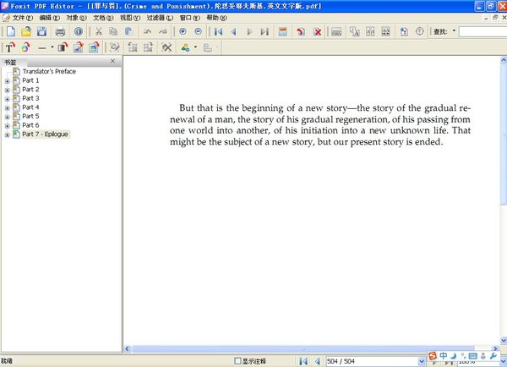Open the 文件 menu
The height and width of the screenshot is (367, 507).
[22, 18]
